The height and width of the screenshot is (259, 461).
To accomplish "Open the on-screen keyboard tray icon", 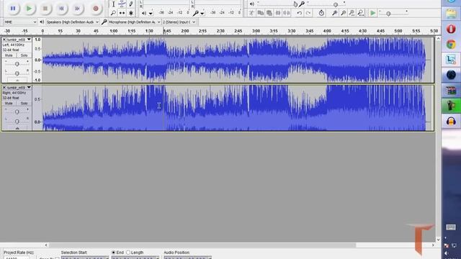I will click(x=451, y=227).
